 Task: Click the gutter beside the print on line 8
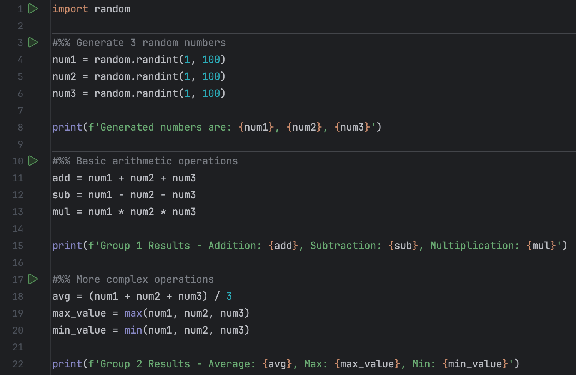point(42,127)
